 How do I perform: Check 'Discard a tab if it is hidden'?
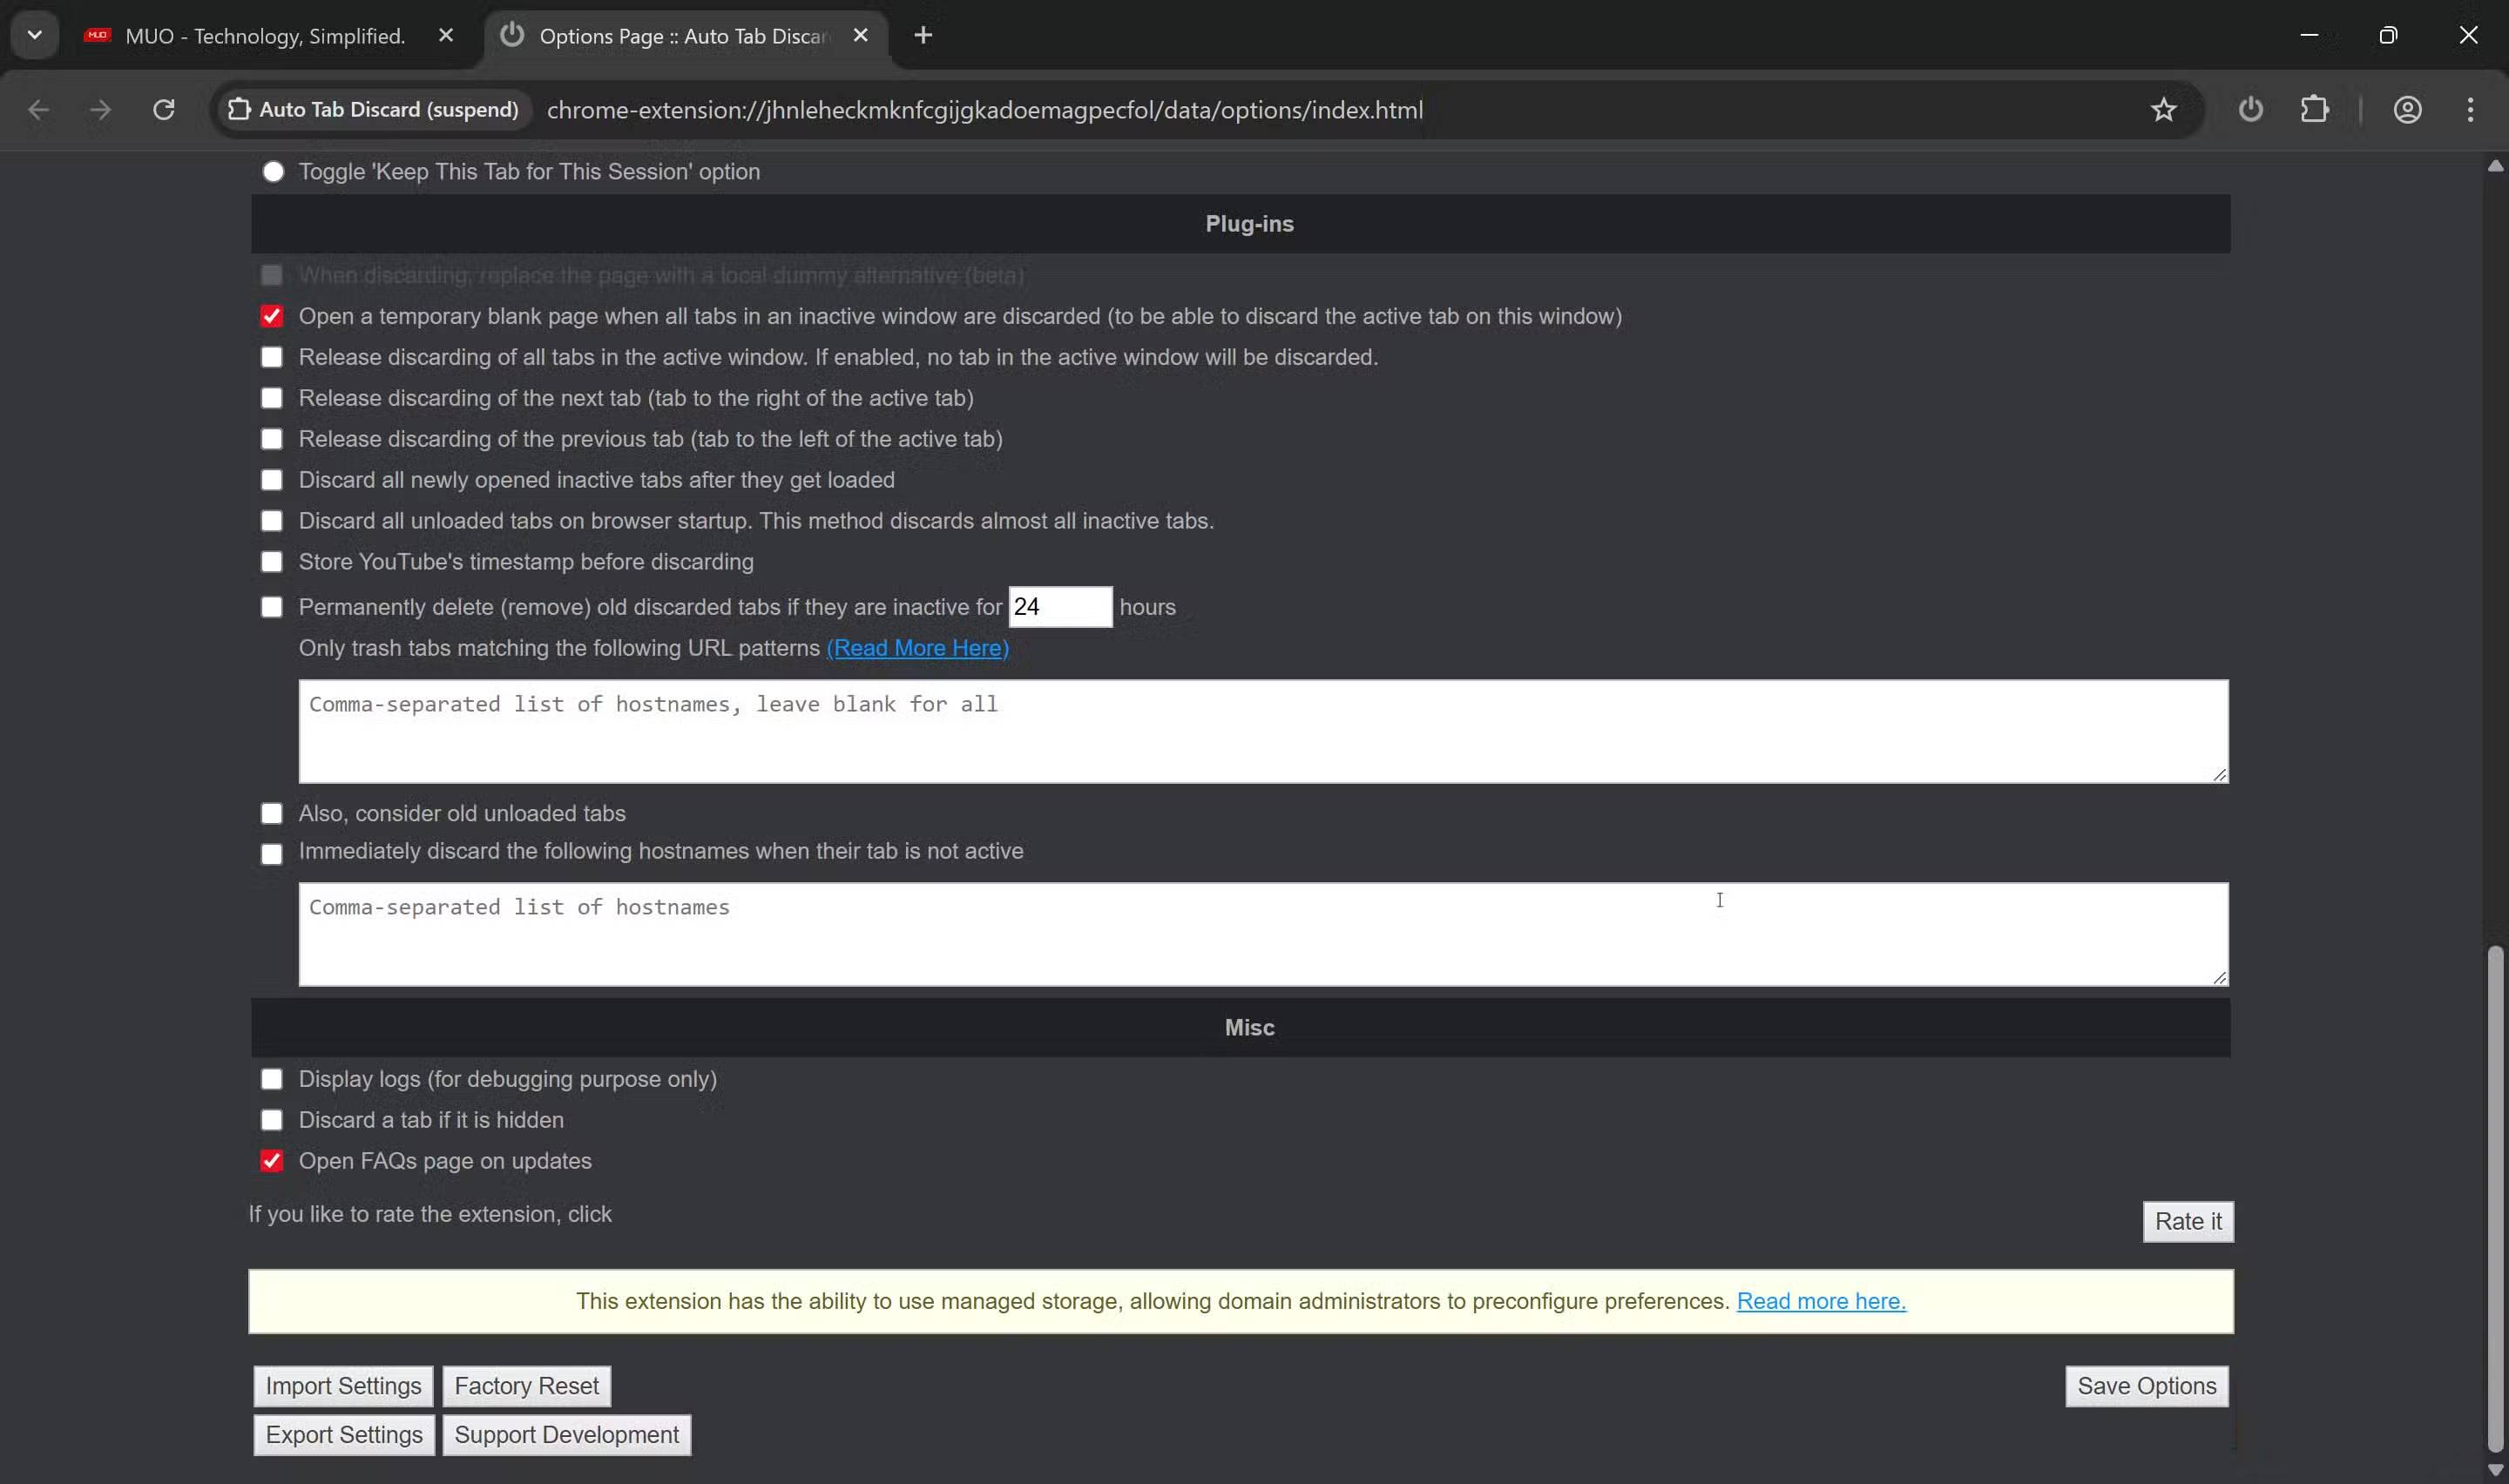tap(271, 1119)
